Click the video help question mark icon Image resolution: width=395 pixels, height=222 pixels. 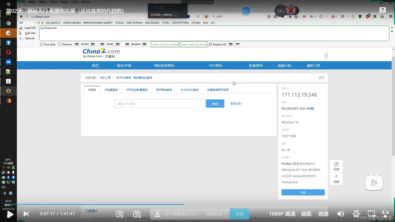382,10
